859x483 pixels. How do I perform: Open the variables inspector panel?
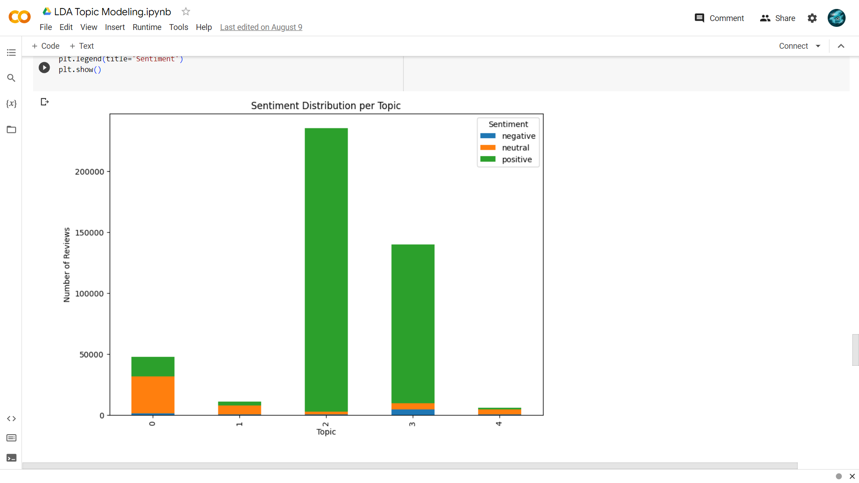point(11,104)
